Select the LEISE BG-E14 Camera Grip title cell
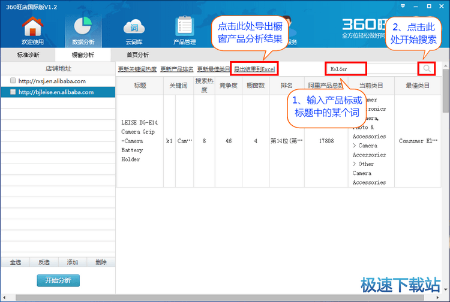 tap(140, 141)
